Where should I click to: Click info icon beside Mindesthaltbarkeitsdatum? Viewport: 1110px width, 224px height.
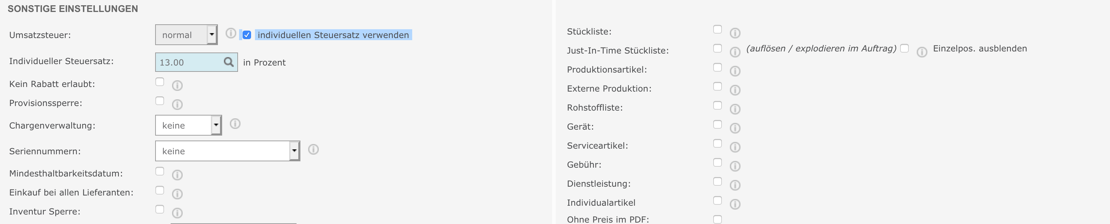tap(177, 175)
